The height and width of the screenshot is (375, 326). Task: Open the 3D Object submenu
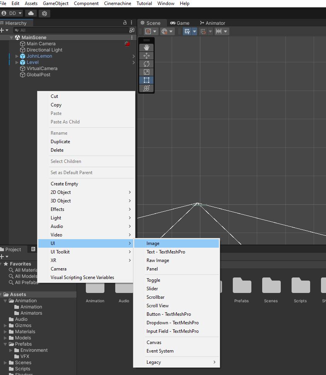pyautogui.click(x=85, y=201)
